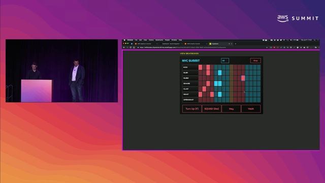The image size is (325, 183).
Task: Click the tempo number field beside NYC SUMMIT
Action: 225,60
